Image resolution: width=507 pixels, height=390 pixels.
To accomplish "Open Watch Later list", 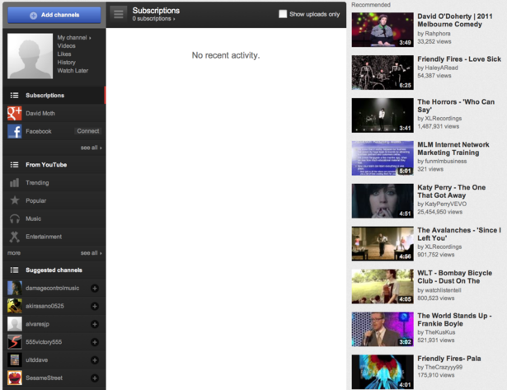I will 73,71.
